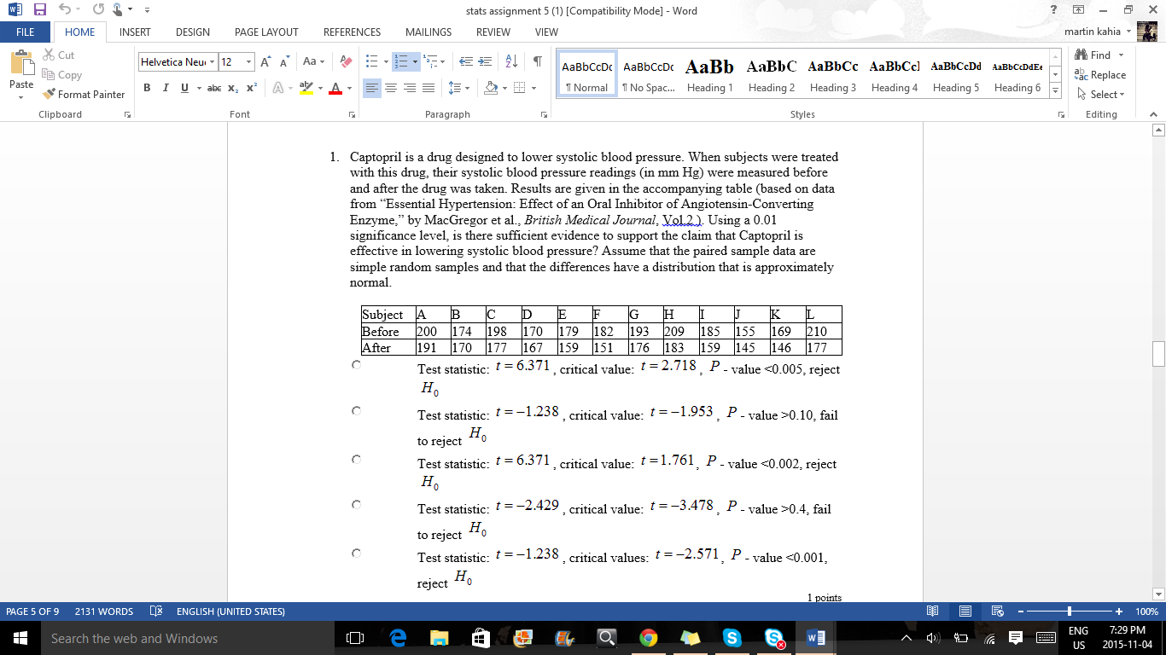Open Google Chrome from the taskbar
The width and height of the screenshot is (1166, 655).
[x=648, y=638]
